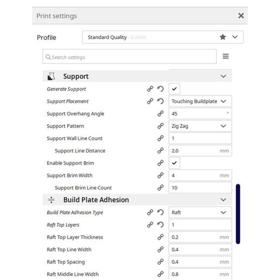Click the settings list vertical scrollbar
The image size is (280, 280).
[238, 214]
